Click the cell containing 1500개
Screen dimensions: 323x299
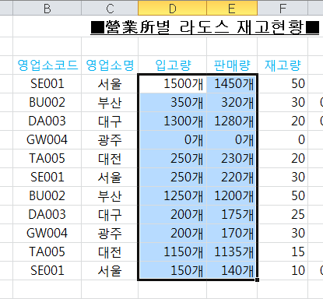172,83
